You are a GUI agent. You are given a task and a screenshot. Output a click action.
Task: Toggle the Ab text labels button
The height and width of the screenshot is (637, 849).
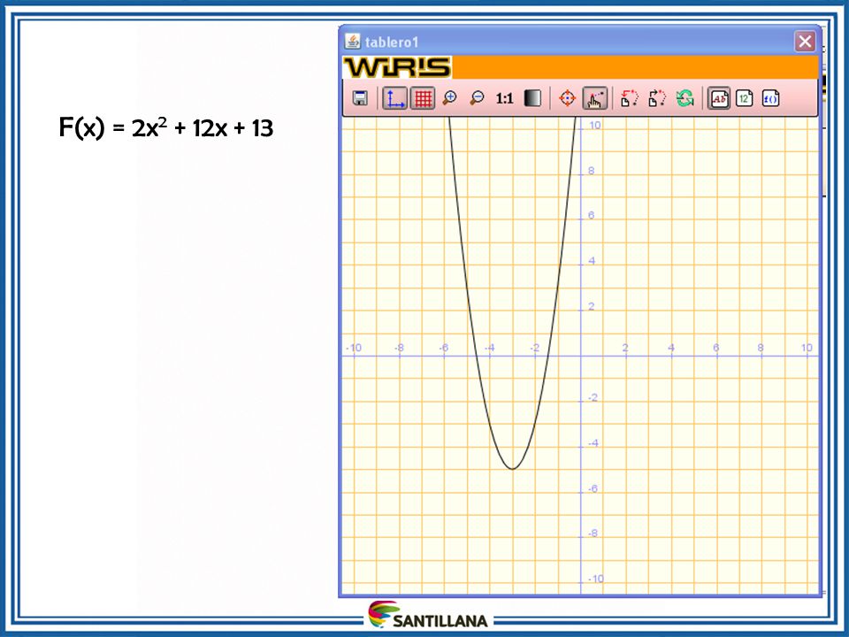coord(719,98)
